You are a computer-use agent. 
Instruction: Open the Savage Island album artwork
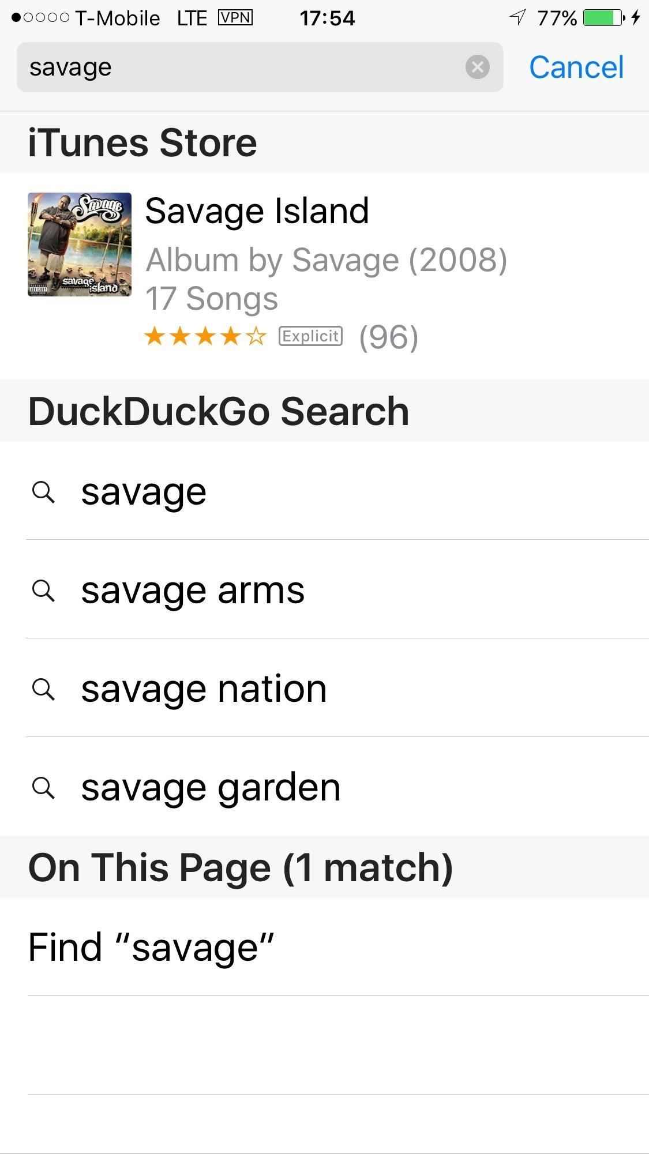pos(80,245)
